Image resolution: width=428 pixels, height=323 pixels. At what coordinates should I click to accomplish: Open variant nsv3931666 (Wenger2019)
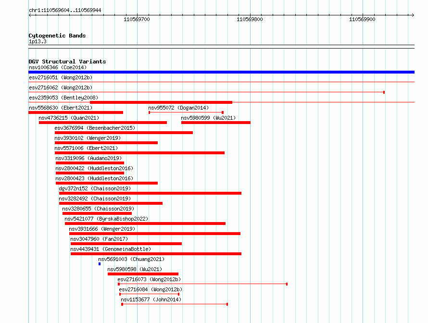102,229
